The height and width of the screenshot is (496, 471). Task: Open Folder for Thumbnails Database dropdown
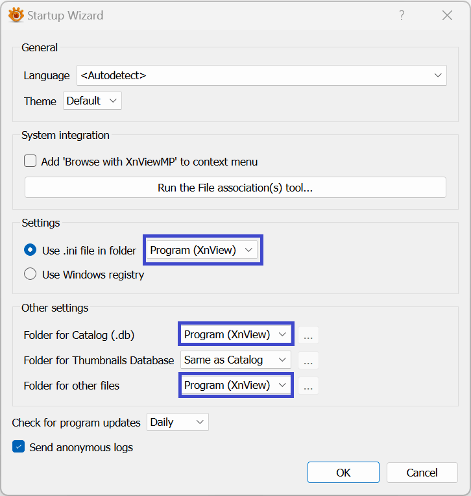[x=235, y=360]
